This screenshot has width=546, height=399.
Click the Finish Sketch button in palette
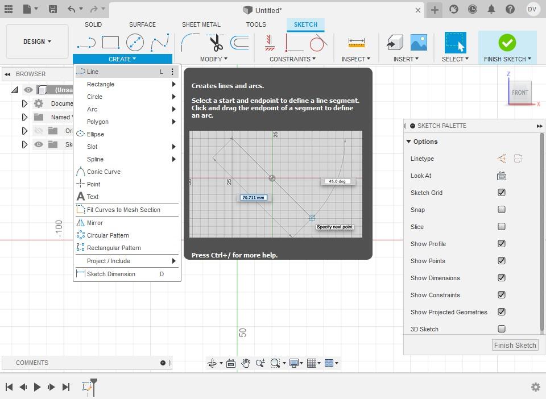click(515, 346)
